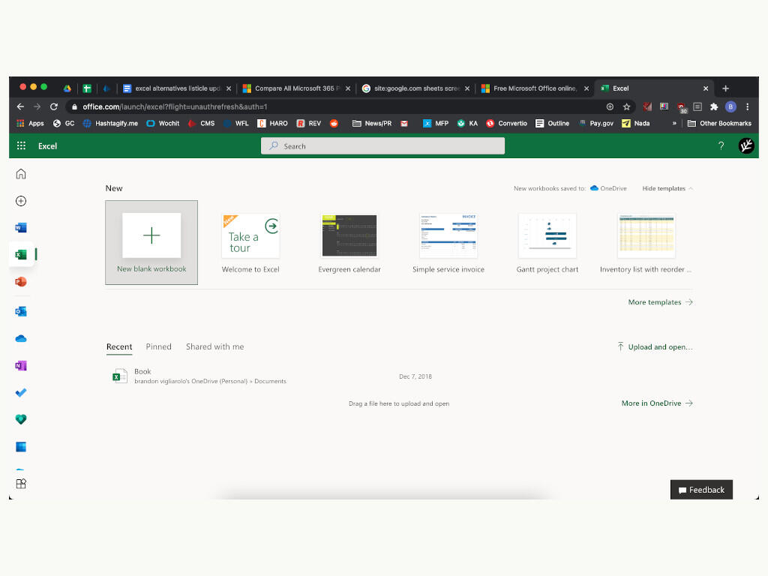Go to Home using the house icon
This screenshot has width=768, height=576.
(x=20, y=174)
